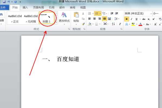This screenshot has width=162, height=108.
Task: Click the 粘贴 paste icon
Action: (x=76, y=15)
